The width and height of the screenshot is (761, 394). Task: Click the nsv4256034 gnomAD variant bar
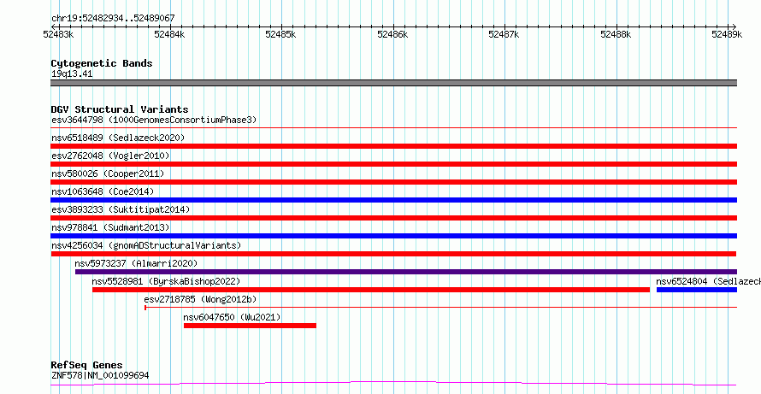pos(393,254)
